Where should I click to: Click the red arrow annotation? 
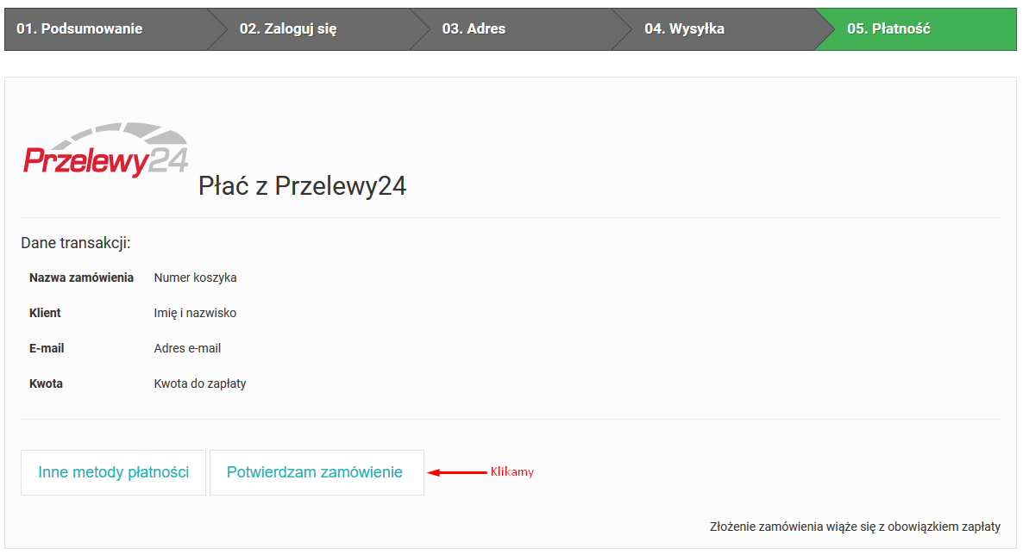click(457, 472)
